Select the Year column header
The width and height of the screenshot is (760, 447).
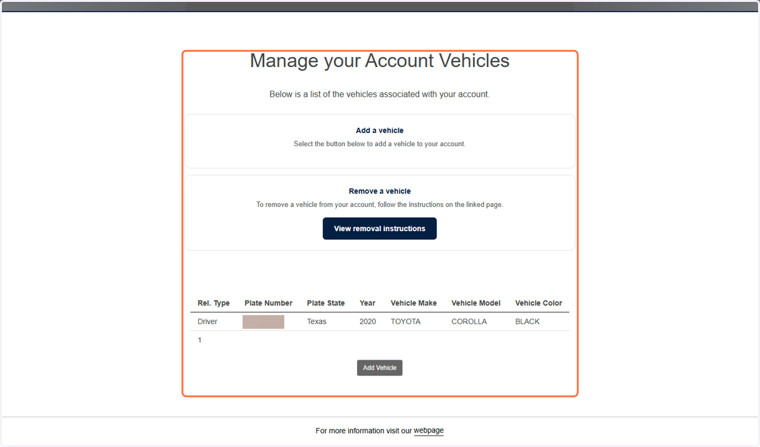tap(367, 303)
